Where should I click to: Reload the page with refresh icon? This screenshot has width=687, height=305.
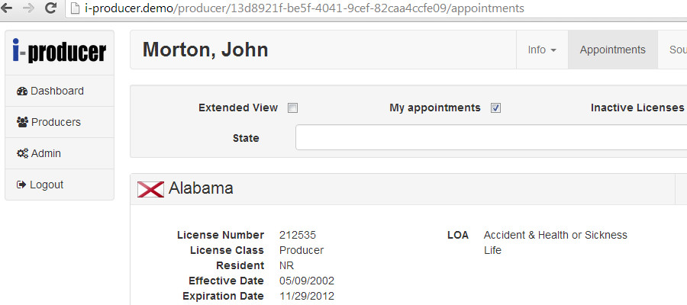click(x=50, y=8)
